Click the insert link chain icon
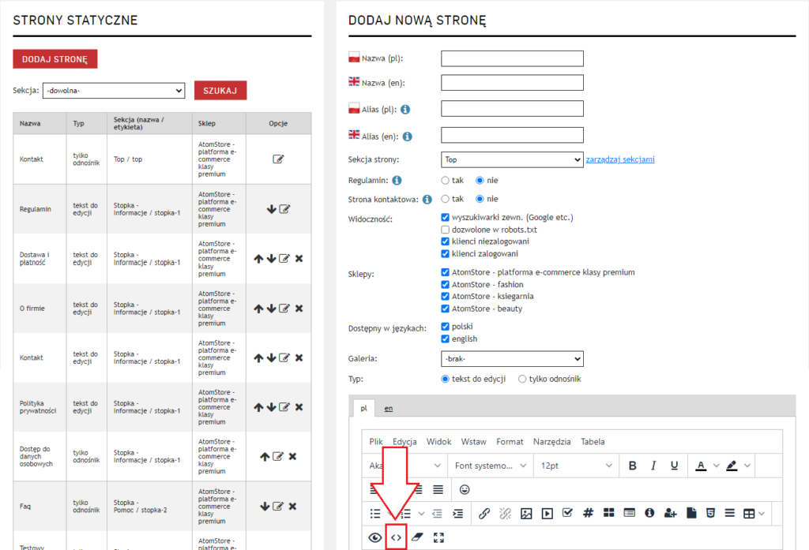Image resolution: width=809 pixels, height=550 pixels. tap(484, 514)
